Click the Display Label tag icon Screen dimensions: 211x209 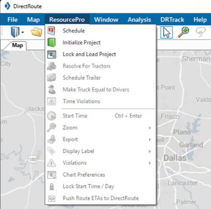pos(51,151)
